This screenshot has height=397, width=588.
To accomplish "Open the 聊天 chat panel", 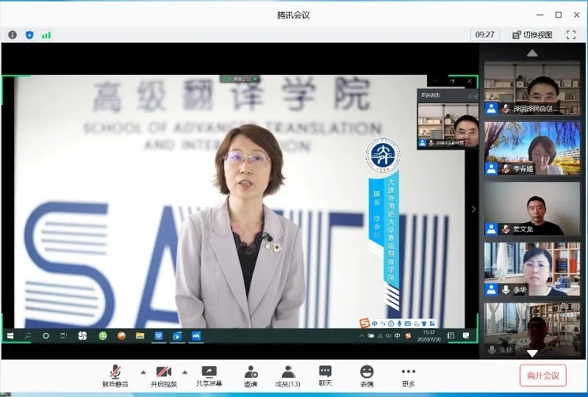I will coord(325,376).
